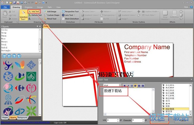Click the Add Text tool
Viewport: 194px width, 125px height.
click(34, 11)
